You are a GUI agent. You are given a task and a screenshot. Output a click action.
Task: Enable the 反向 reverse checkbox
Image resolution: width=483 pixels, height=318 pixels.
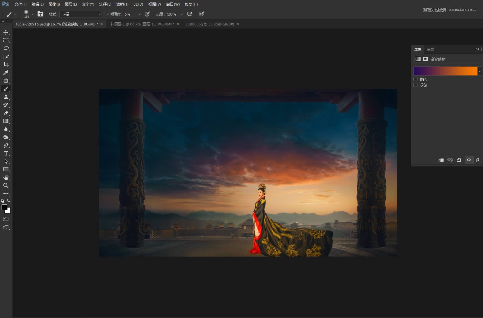(x=416, y=85)
